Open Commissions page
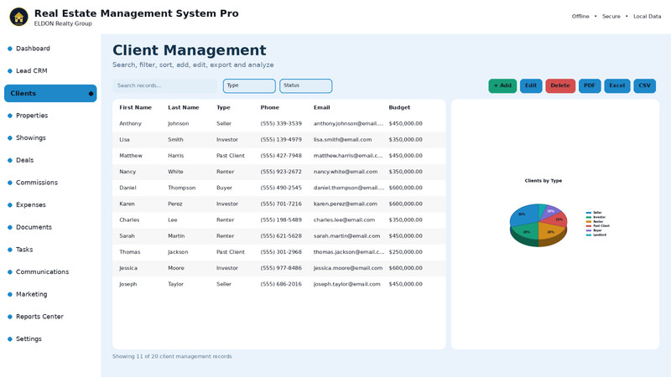Viewport: 671px width, 377px height. [x=37, y=182]
